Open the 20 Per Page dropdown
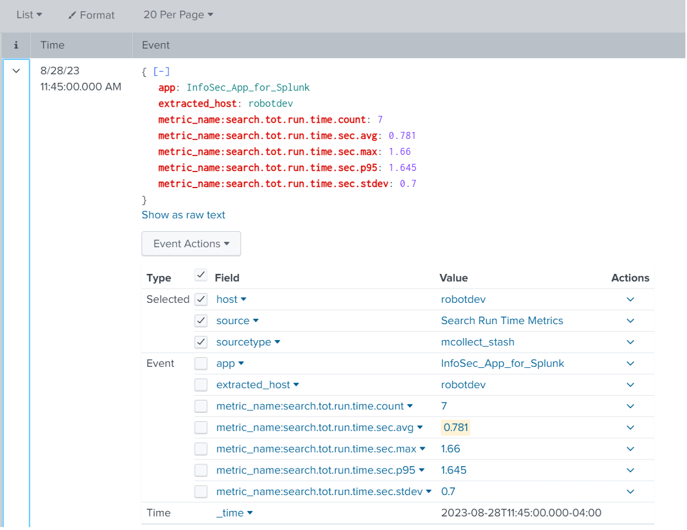 (x=178, y=14)
